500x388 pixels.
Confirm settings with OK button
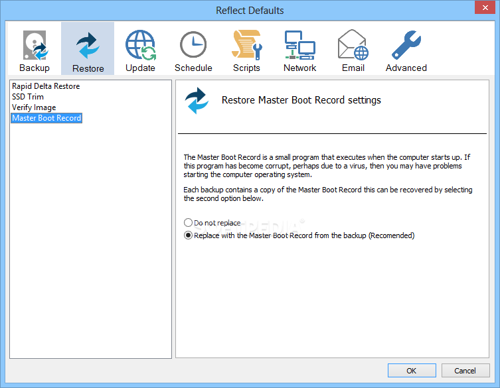412,371
